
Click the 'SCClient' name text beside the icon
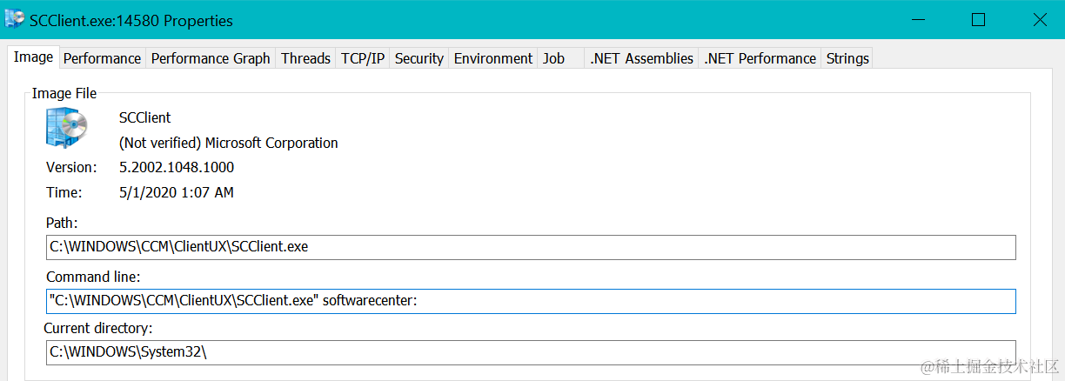pyautogui.click(x=145, y=117)
